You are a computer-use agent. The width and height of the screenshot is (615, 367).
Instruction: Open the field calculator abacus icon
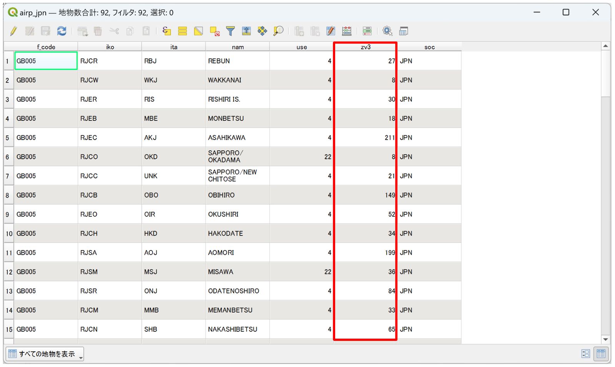click(x=347, y=31)
